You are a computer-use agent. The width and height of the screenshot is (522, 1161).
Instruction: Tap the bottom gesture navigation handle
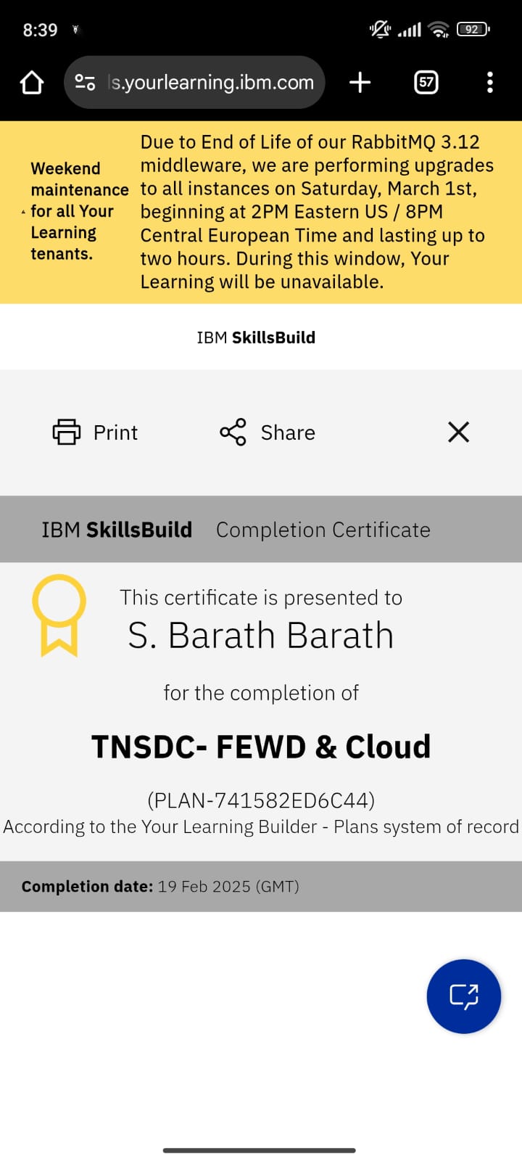tap(260, 1150)
